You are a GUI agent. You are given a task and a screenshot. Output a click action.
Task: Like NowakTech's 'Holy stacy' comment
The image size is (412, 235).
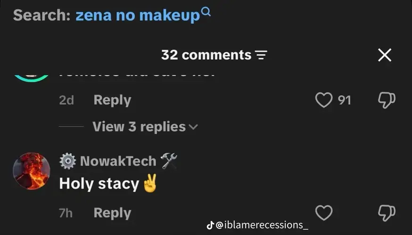pos(324,212)
